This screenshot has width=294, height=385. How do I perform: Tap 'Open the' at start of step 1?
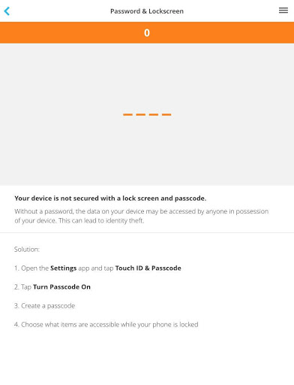point(34,268)
